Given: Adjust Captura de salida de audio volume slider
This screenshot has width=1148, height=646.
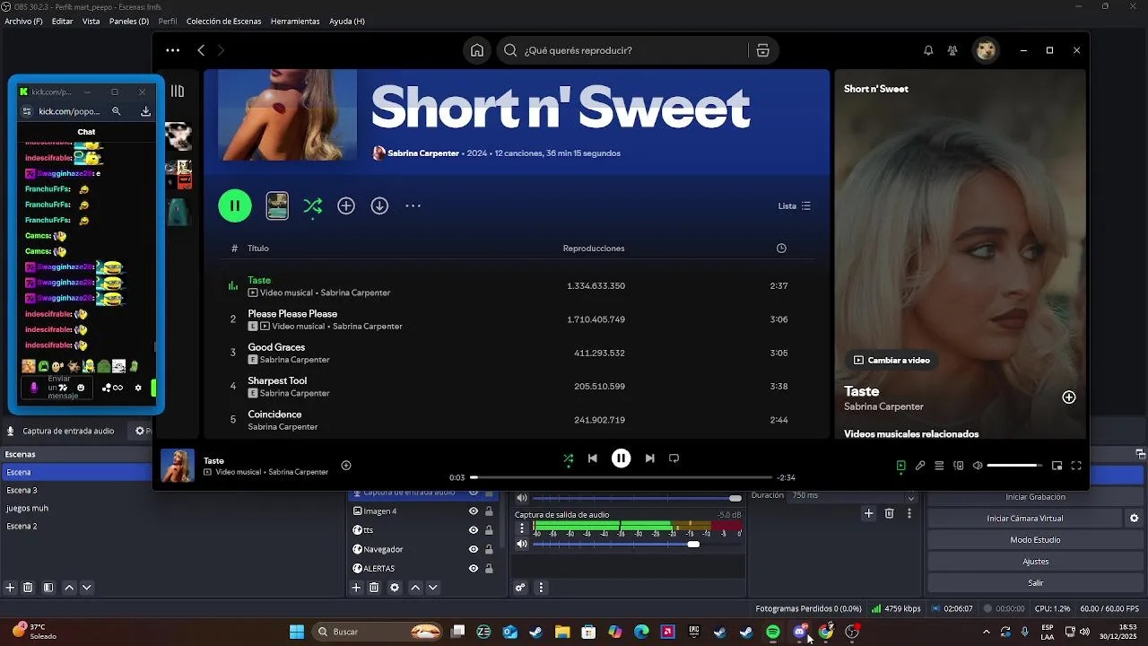Looking at the screenshot, I should pos(637,544).
